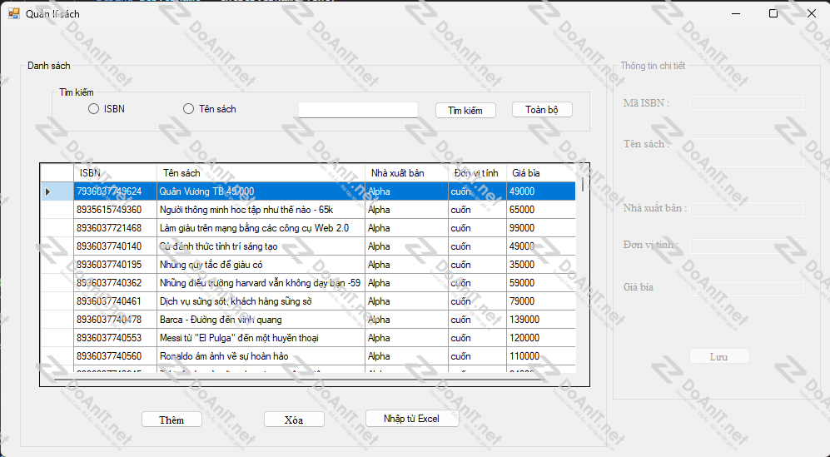
Task: Select the ISBN radio button
Action: pyautogui.click(x=94, y=109)
